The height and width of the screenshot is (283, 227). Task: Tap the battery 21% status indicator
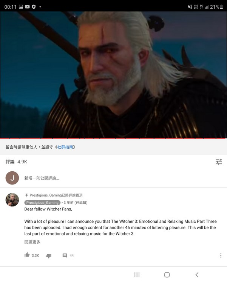point(216,7)
